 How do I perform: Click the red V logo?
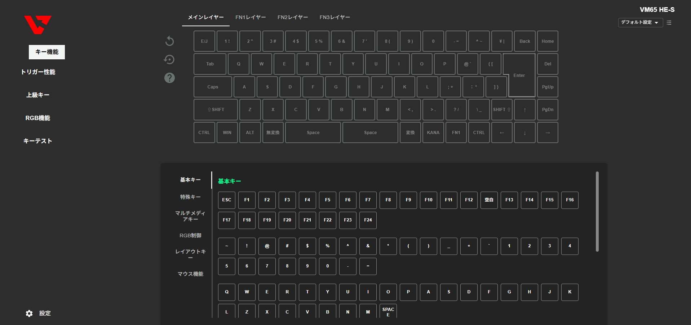click(37, 25)
